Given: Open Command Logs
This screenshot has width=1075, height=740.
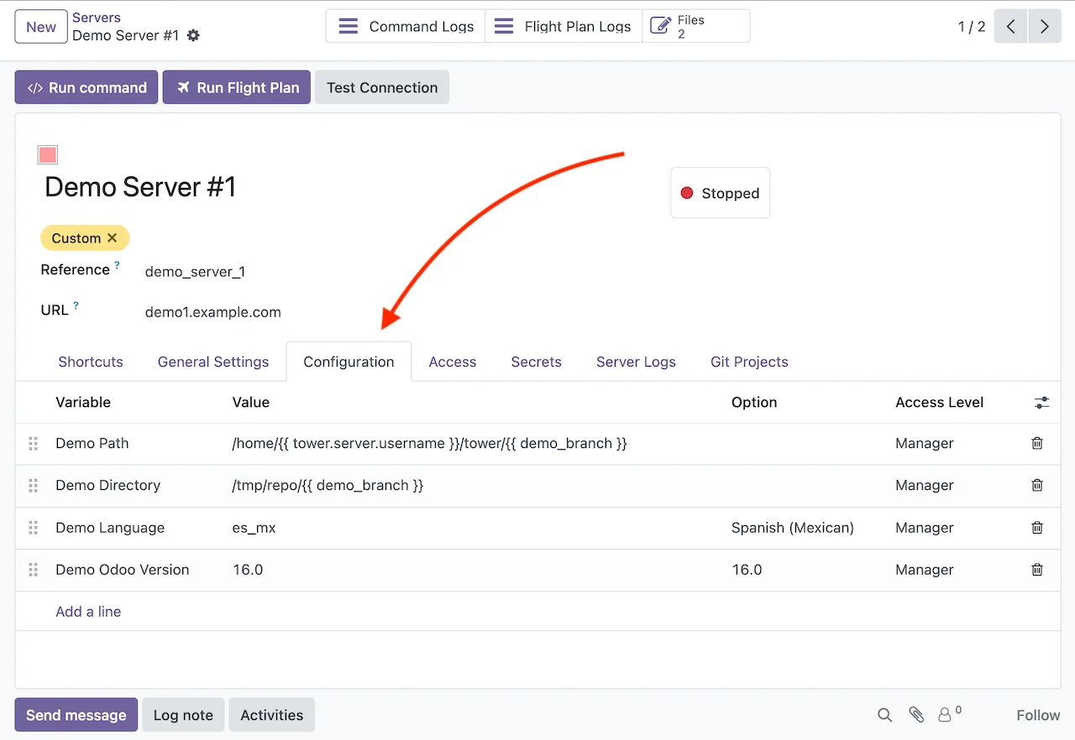Looking at the screenshot, I should pyautogui.click(x=406, y=27).
